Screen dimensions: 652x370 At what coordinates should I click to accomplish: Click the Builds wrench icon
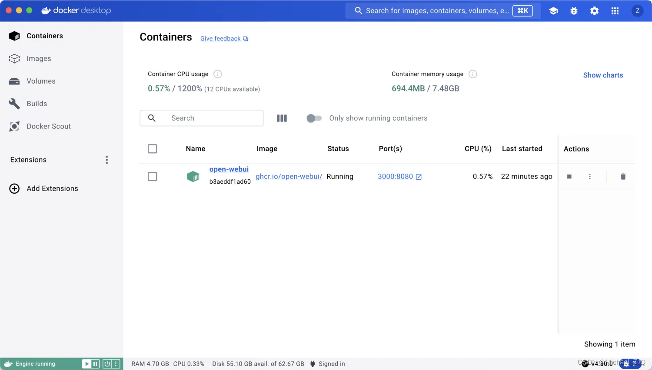tap(14, 104)
